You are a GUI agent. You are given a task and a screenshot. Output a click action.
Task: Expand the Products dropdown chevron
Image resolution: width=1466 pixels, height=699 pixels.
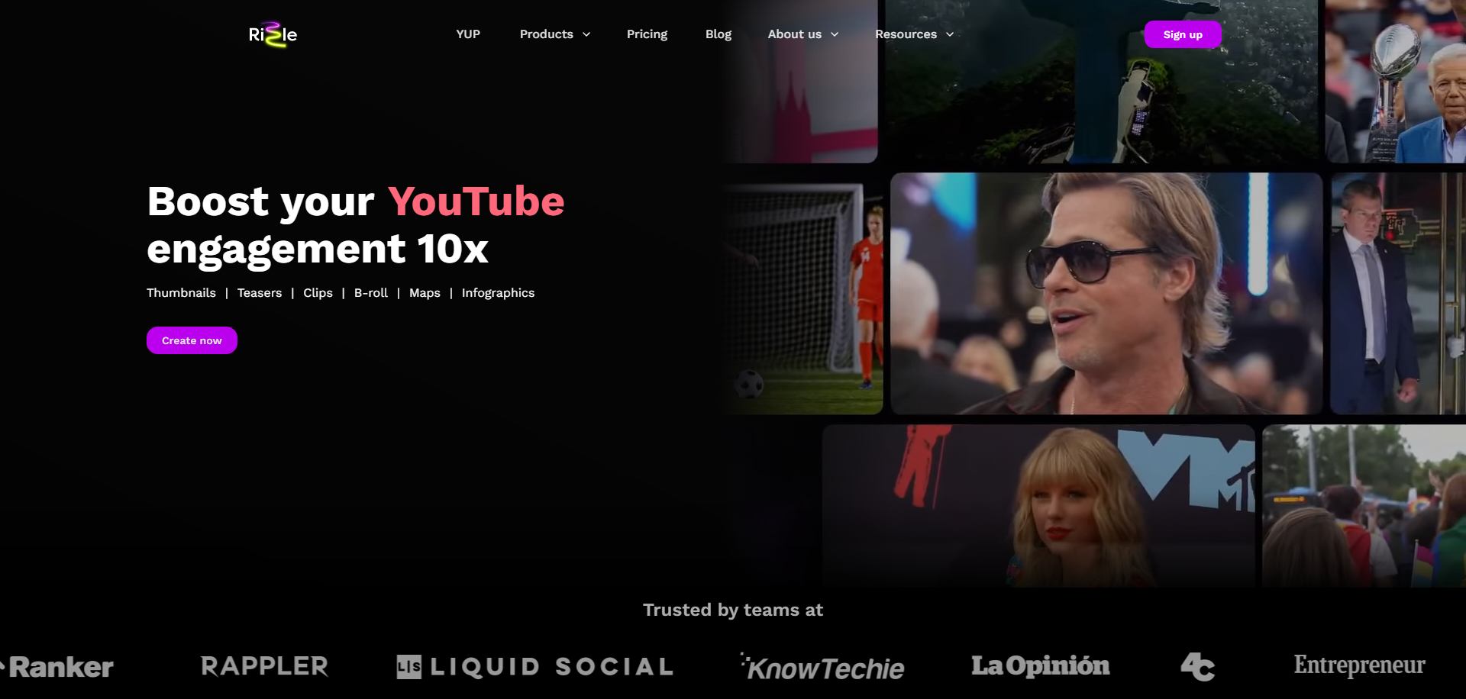click(586, 34)
